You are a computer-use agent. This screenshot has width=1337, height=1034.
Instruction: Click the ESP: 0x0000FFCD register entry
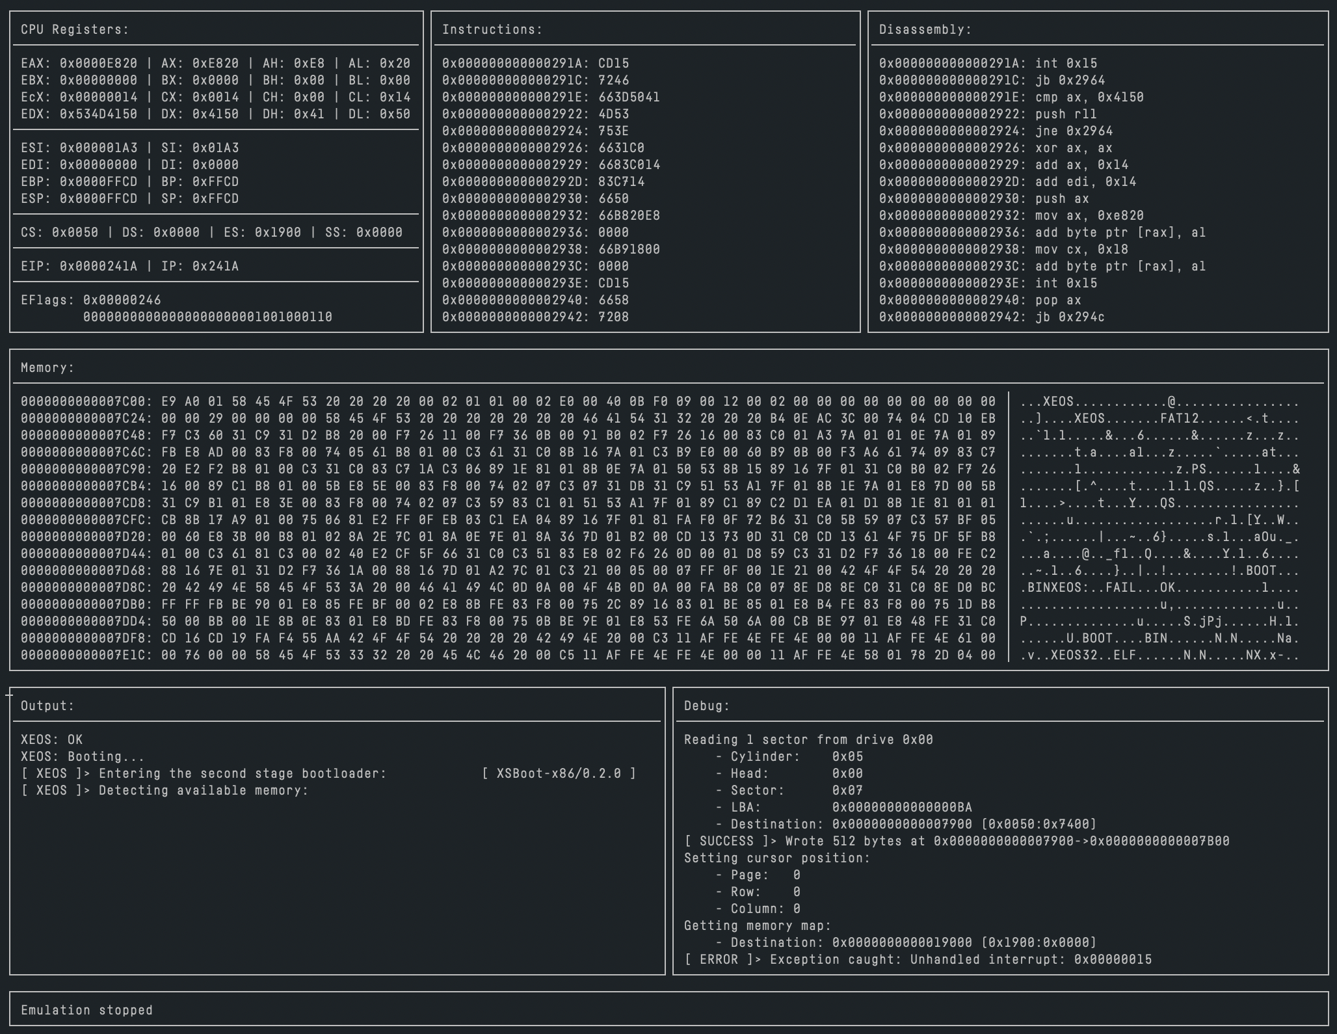pos(79,199)
